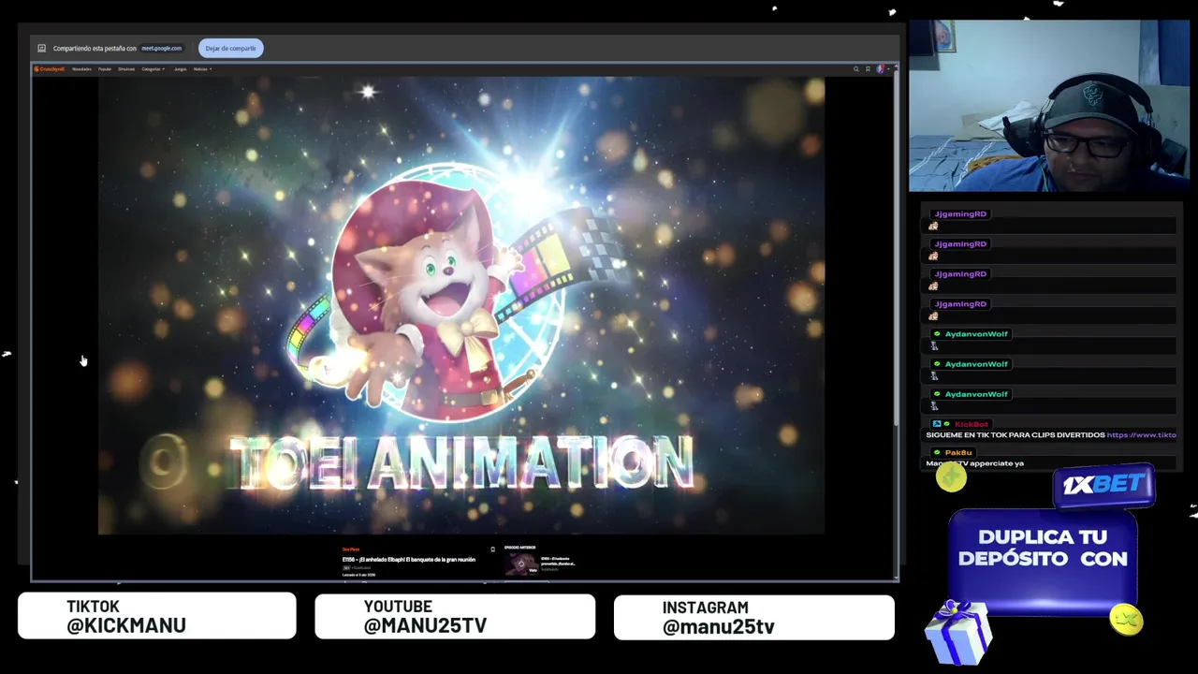Open the TikTok link in KickBot message
This screenshot has height=674, width=1198.
pos(1141,435)
